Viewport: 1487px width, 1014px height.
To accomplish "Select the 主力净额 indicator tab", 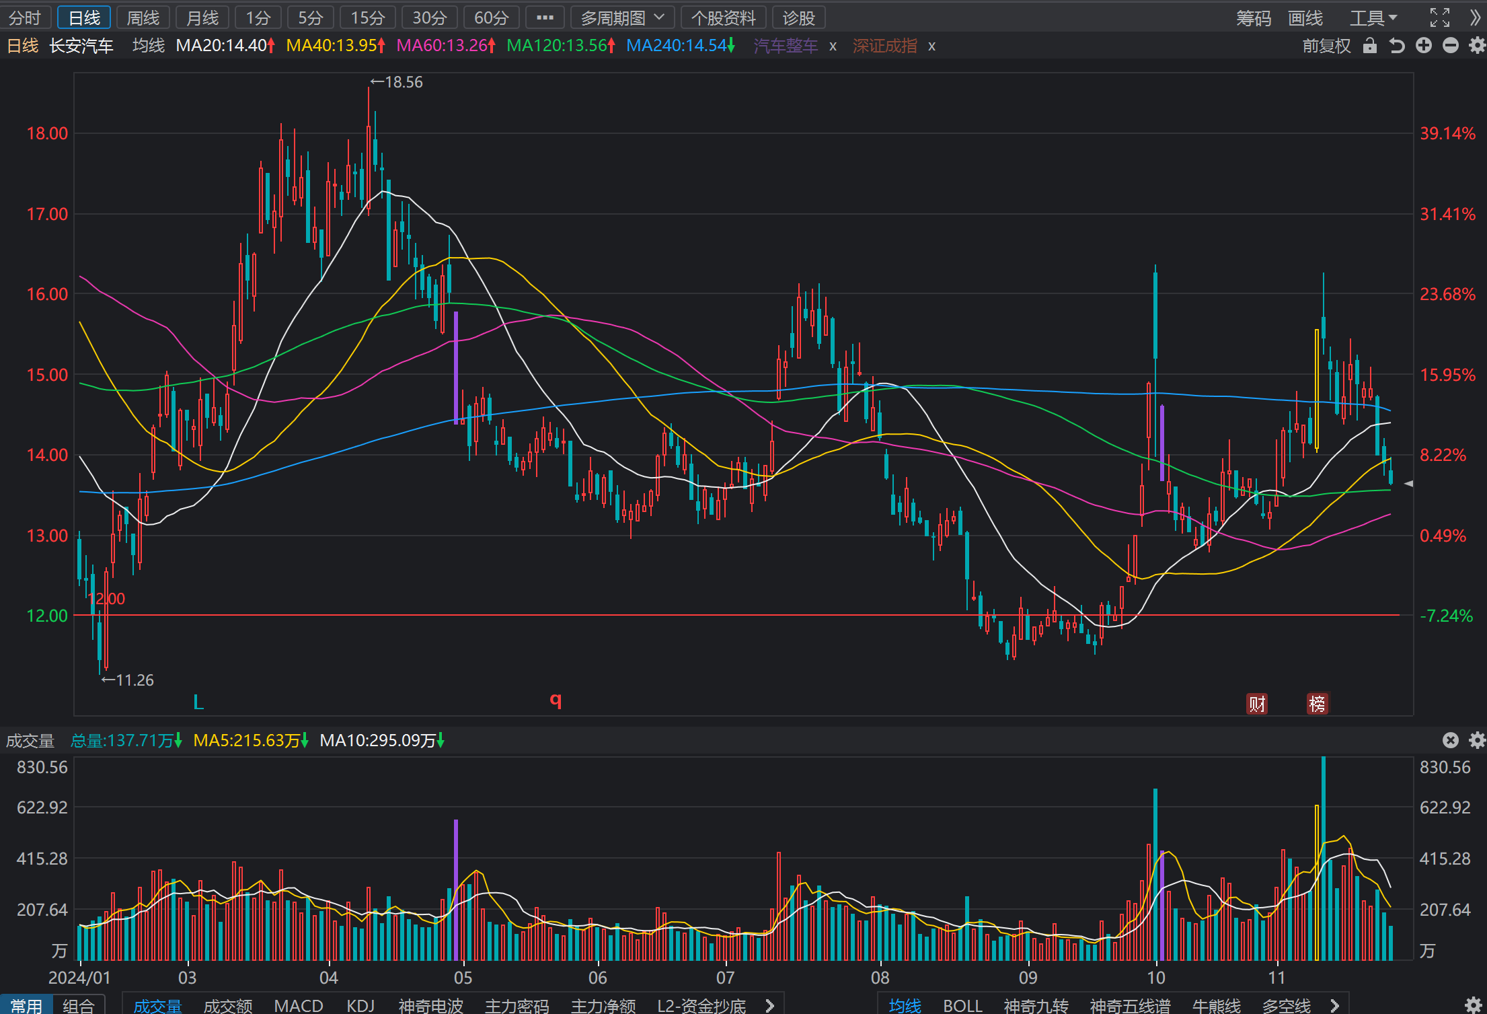I will coord(603,1006).
